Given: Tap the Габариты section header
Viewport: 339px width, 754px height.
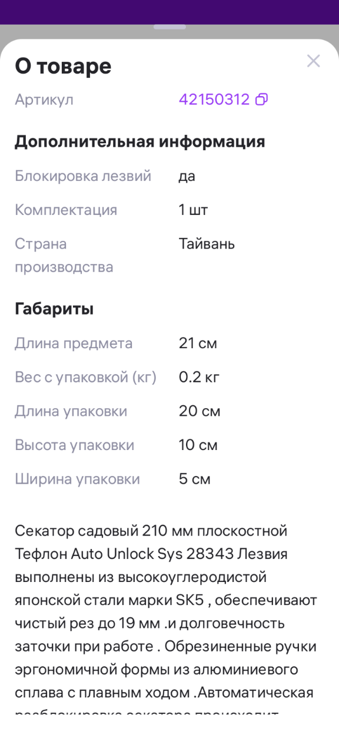Looking at the screenshot, I should coord(54,309).
